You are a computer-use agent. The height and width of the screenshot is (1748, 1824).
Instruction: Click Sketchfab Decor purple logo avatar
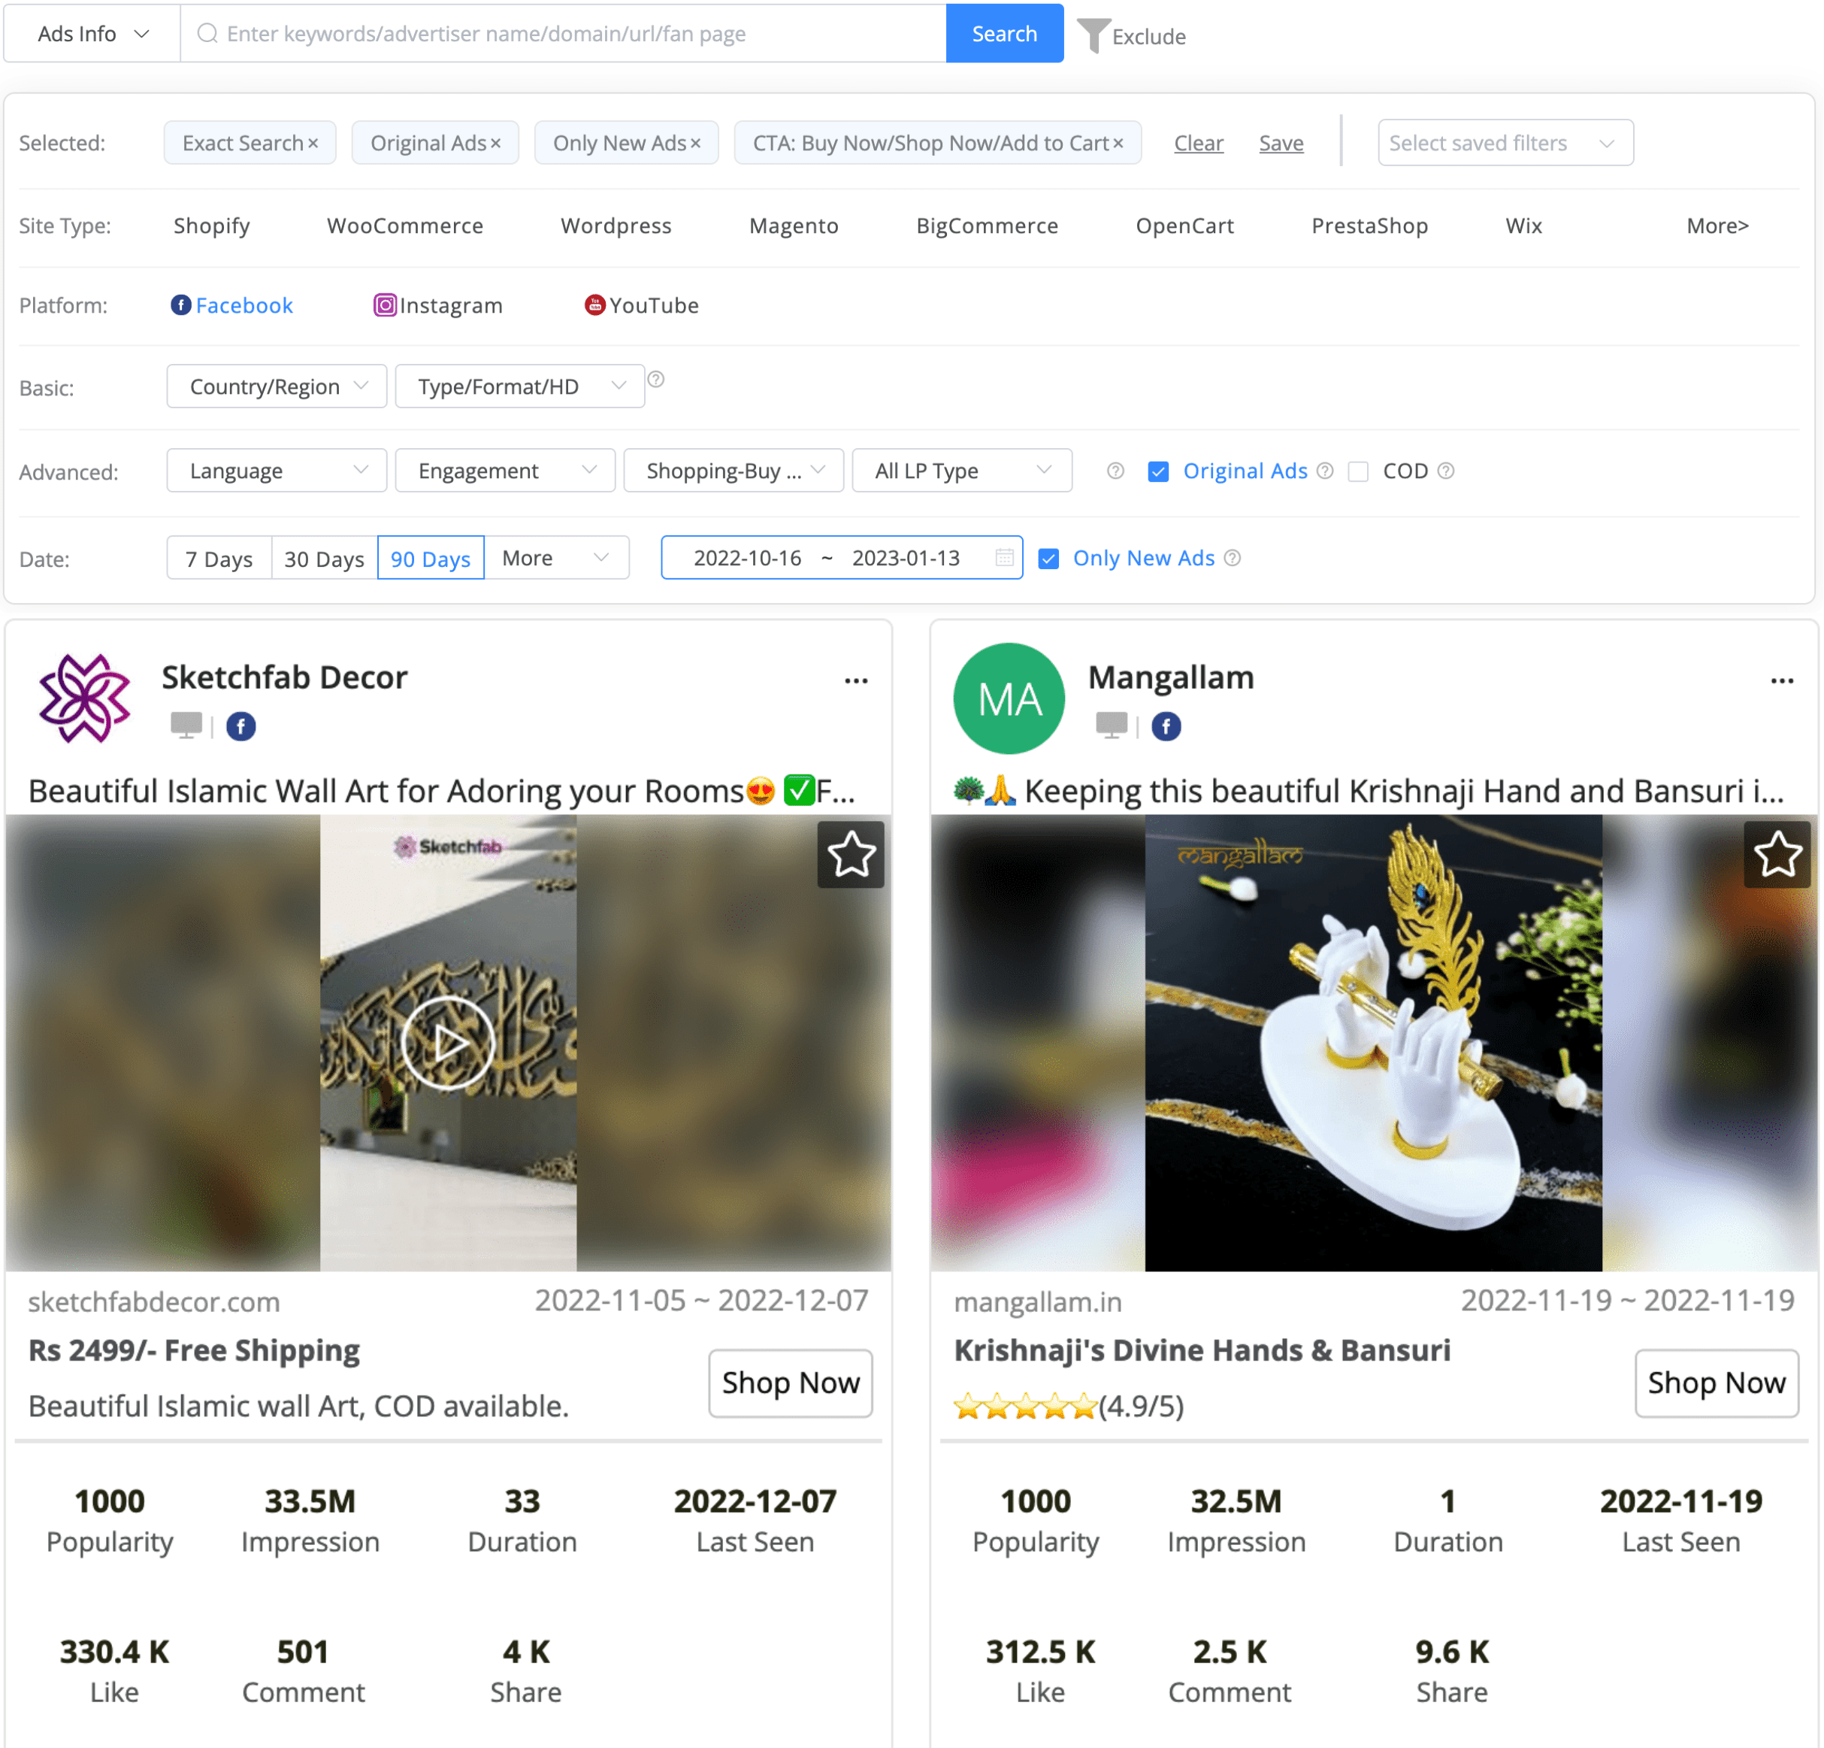point(83,698)
